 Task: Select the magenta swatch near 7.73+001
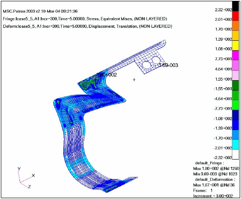point(235,55)
